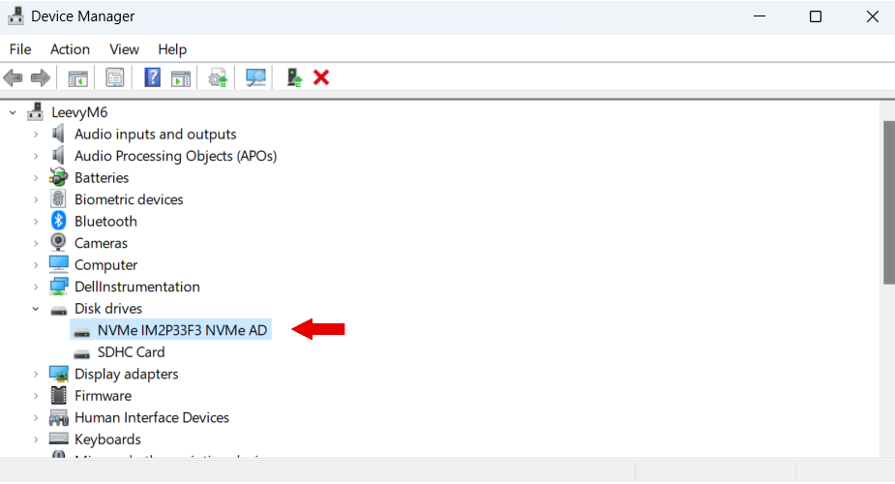
Task: Open the Help menu
Action: click(x=172, y=49)
